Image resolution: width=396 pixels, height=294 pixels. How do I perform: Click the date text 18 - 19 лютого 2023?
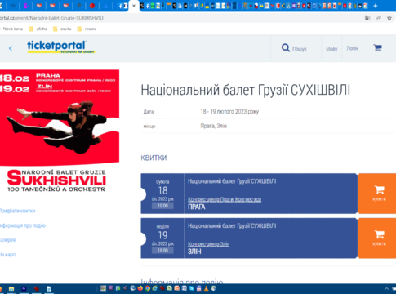click(229, 112)
